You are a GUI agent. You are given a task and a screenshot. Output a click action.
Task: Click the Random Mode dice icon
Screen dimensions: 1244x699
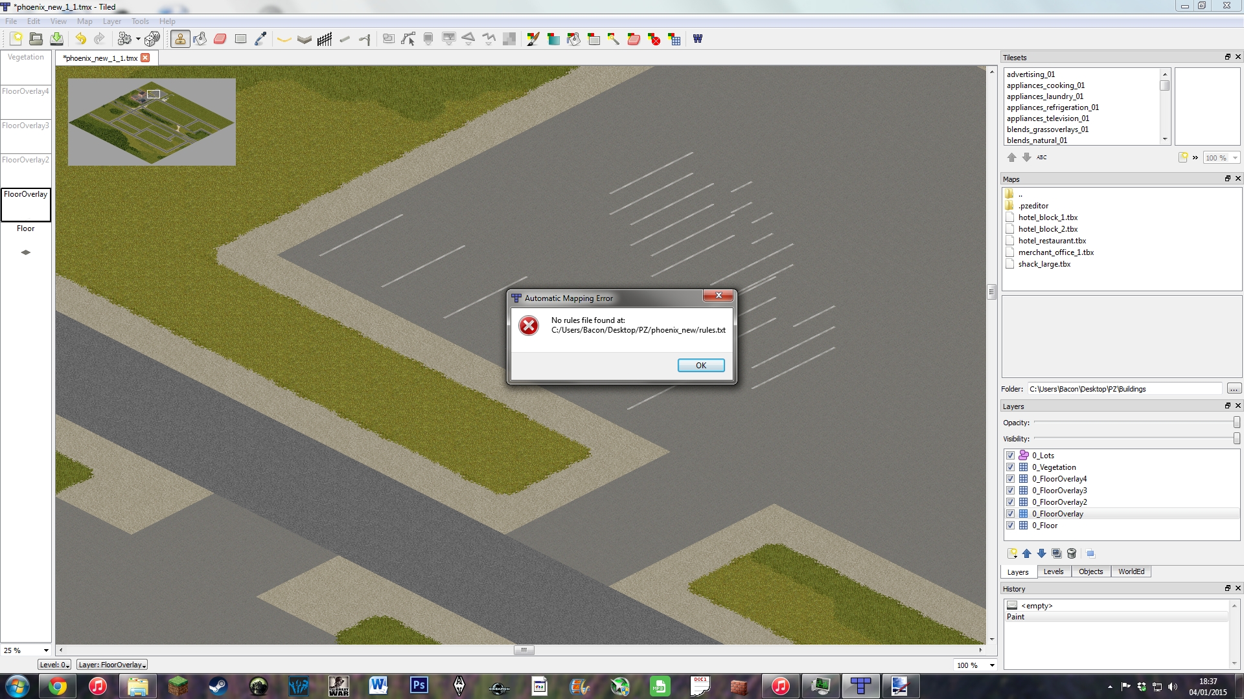pyautogui.click(x=152, y=39)
